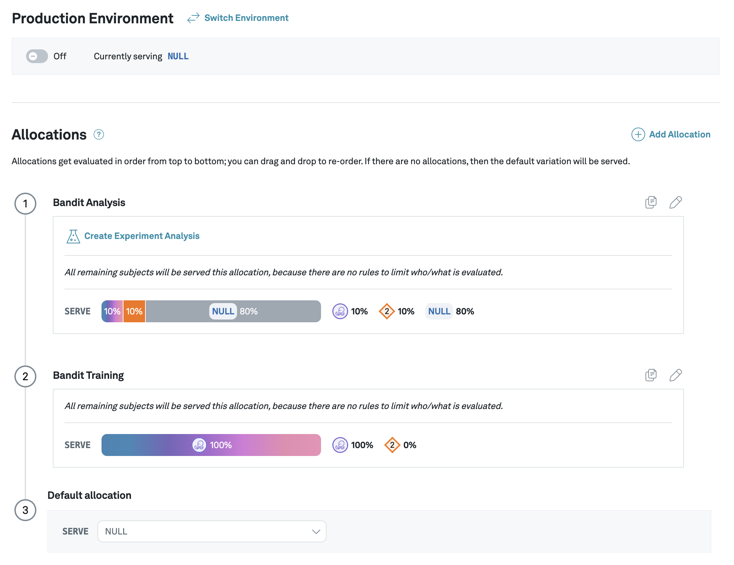
Task: Select step number 2 circle marker
Action: (x=25, y=376)
